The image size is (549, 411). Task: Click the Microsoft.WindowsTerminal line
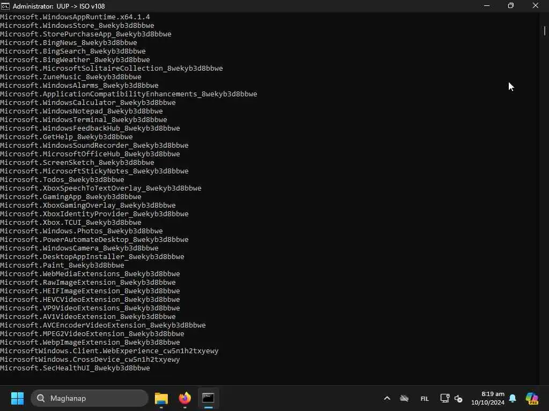coord(84,119)
